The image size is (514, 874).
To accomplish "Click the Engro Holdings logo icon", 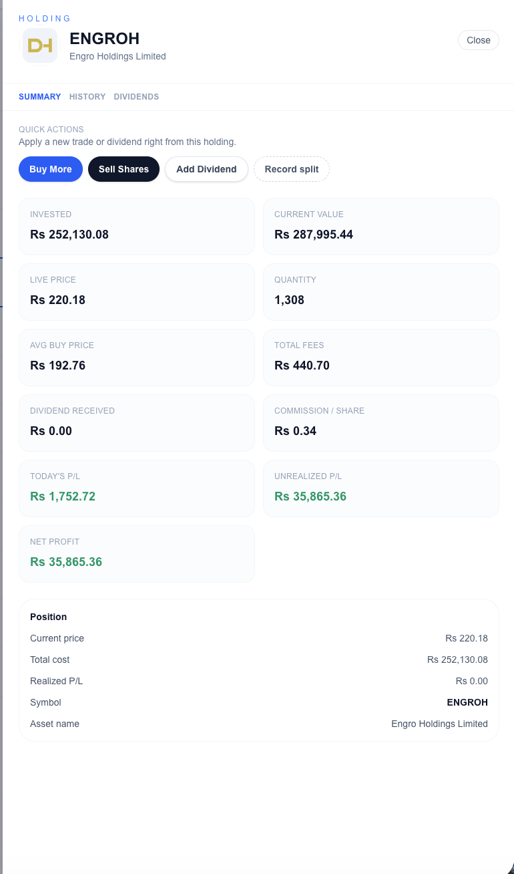I will tap(40, 45).
